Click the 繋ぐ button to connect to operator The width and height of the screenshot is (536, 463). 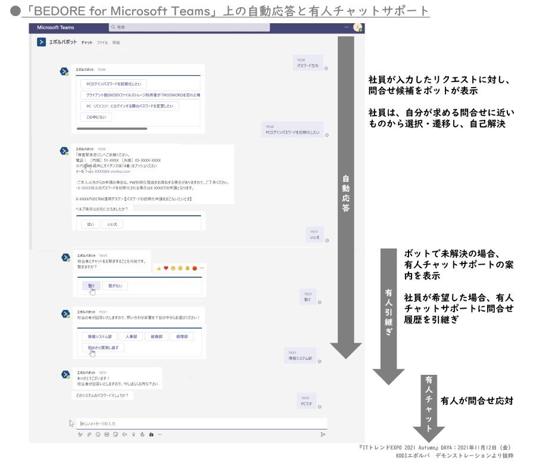point(91,285)
